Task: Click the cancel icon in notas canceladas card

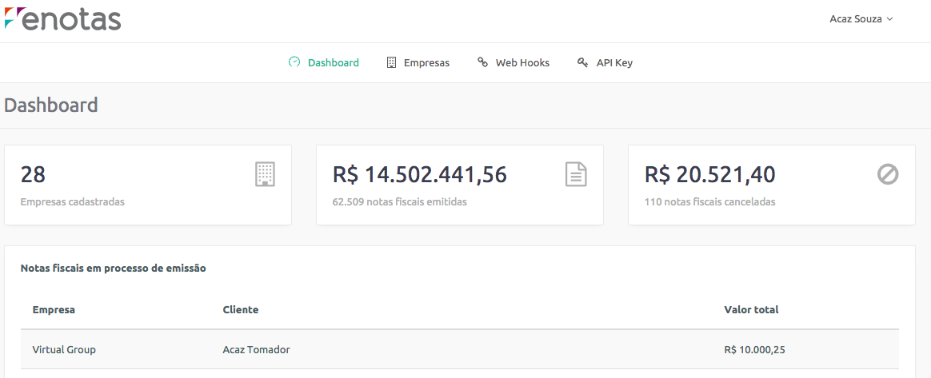Action: pyautogui.click(x=888, y=174)
